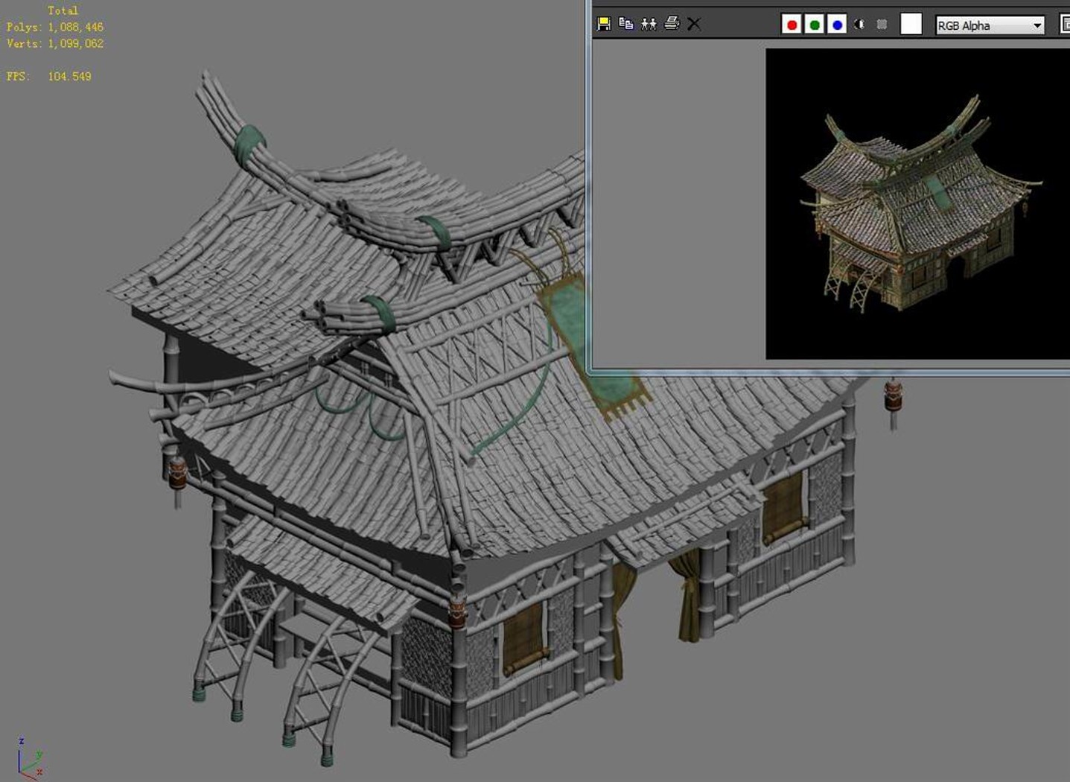
Task: Clear the rendered frame with X icon
Action: (694, 24)
